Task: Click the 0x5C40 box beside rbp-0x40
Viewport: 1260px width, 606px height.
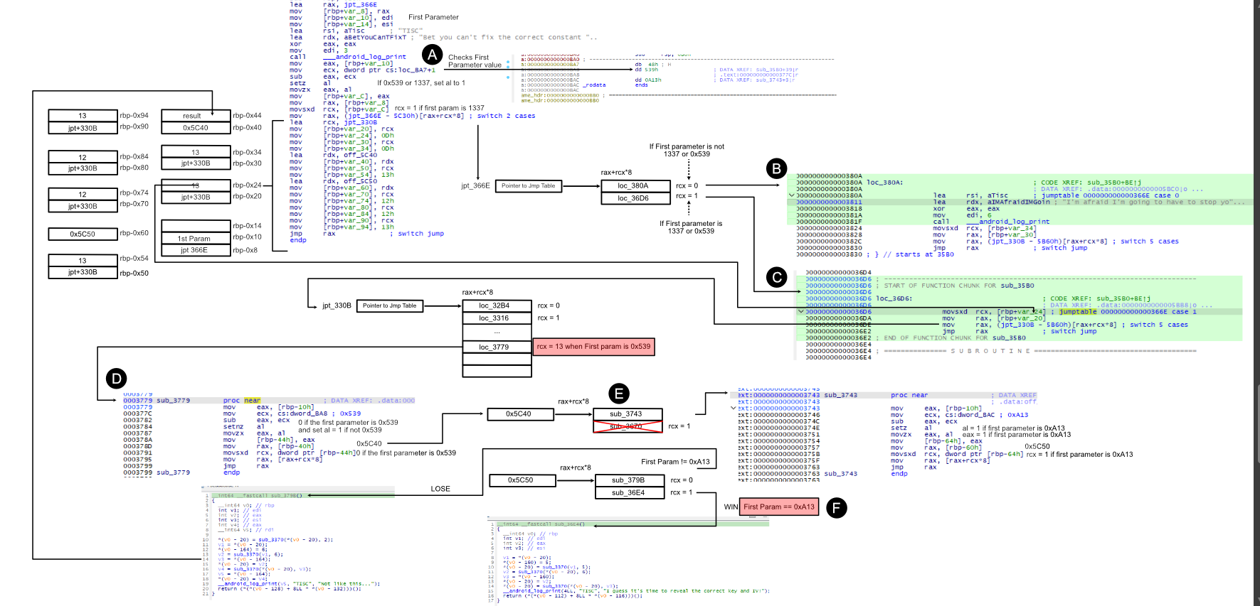Action: [196, 128]
